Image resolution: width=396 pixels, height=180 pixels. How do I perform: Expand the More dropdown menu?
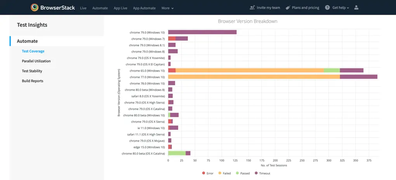(x=168, y=8)
